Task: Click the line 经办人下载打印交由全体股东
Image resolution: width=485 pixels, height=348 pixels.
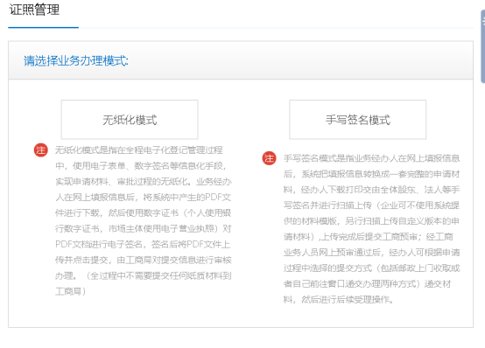Action: [x=371, y=190]
